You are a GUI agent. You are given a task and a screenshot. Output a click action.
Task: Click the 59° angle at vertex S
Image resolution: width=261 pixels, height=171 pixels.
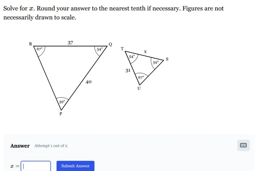pyautogui.click(x=156, y=62)
